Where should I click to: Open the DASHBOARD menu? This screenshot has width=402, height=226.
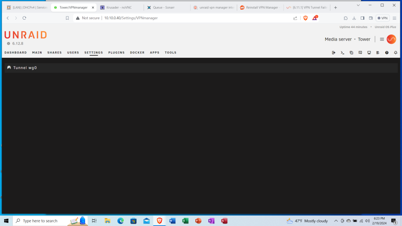pyautogui.click(x=16, y=53)
